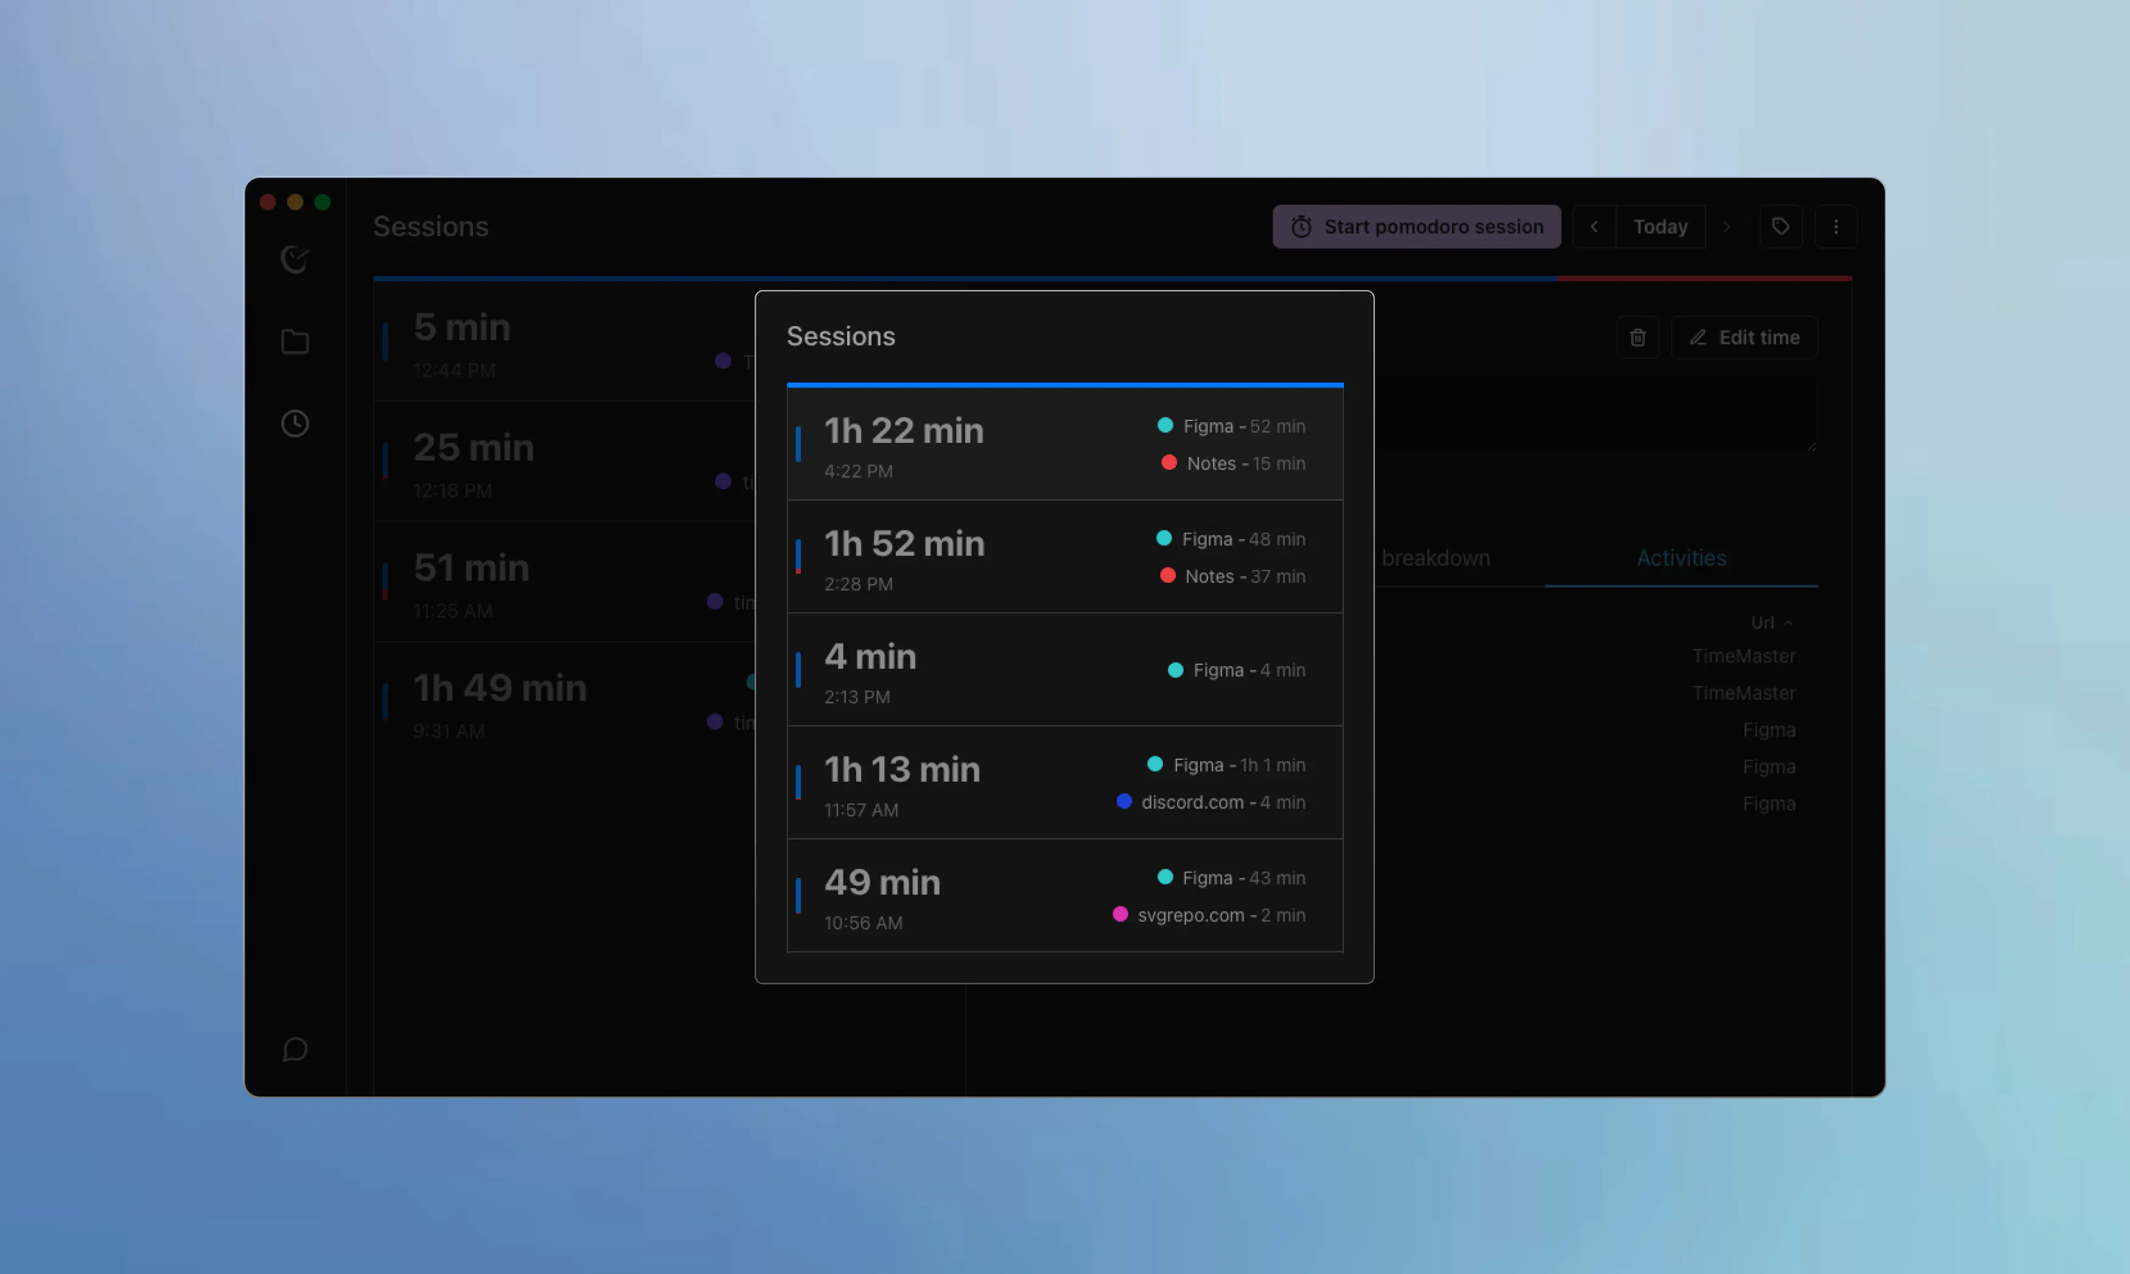Open the chat feedback icon in sidebar
The height and width of the screenshot is (1274, 2130).
295,1049
